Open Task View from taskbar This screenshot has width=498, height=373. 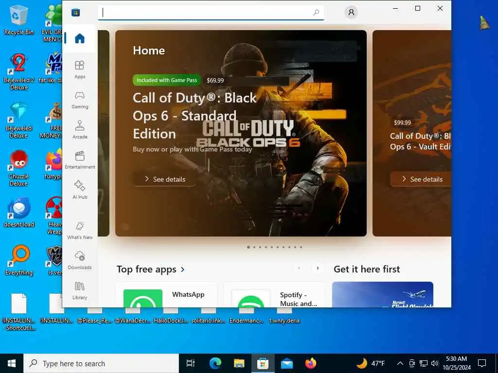(x=191, y=363)
